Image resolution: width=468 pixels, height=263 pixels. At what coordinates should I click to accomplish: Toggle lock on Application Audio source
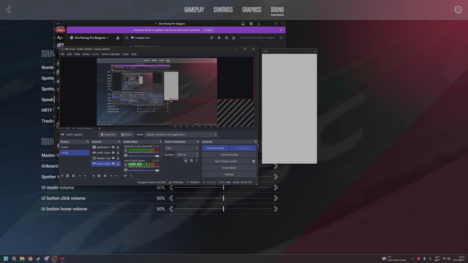coord(118,147)
